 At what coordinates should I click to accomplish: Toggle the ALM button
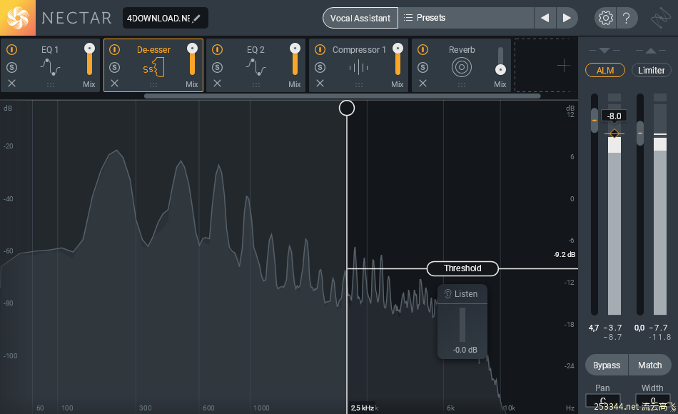(605, 70)
